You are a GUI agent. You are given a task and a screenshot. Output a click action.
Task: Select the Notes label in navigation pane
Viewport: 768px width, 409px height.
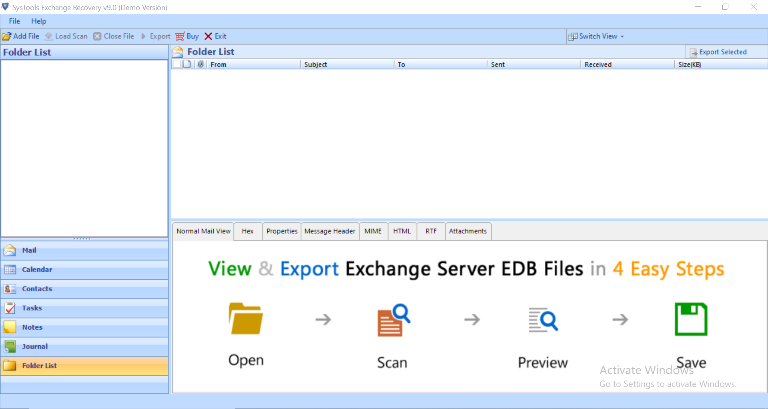point(32,327)
